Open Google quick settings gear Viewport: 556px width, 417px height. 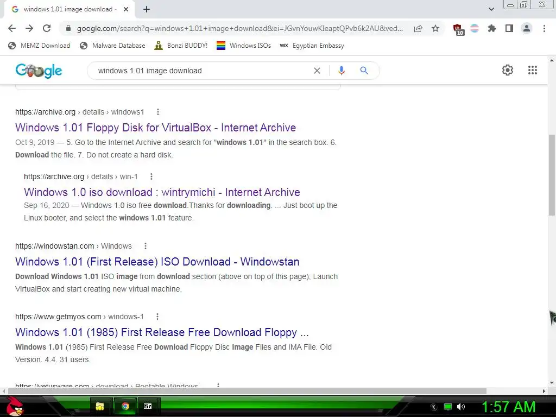[x=508, y=70]
